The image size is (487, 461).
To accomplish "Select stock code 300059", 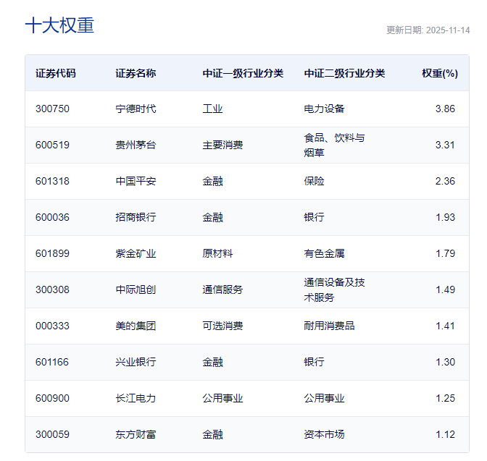I will tap(52, 435).
